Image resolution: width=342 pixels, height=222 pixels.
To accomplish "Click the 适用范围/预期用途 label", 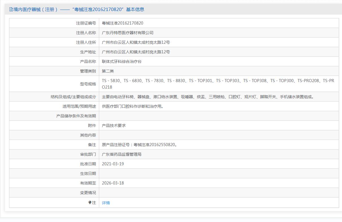I will click(x=79, y=106).
